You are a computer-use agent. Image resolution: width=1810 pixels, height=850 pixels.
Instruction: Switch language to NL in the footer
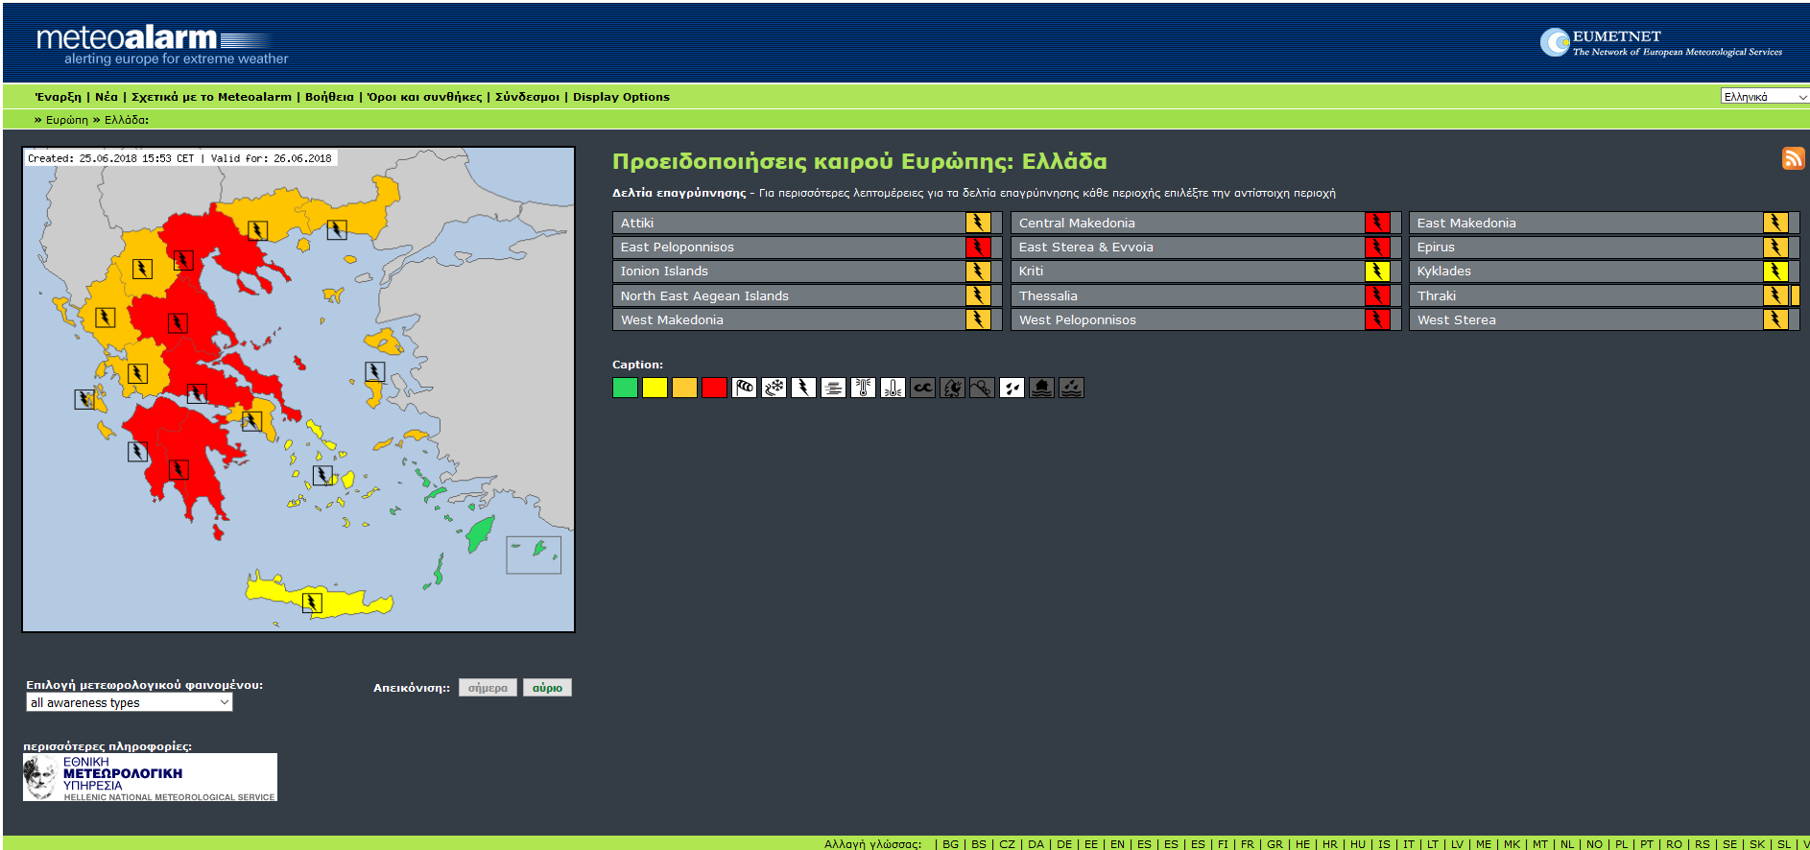1566,844
